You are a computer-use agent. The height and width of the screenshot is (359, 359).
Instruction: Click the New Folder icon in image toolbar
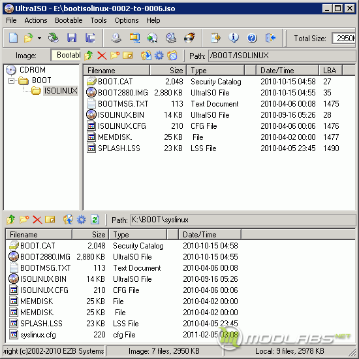click(x=115, y=56)
